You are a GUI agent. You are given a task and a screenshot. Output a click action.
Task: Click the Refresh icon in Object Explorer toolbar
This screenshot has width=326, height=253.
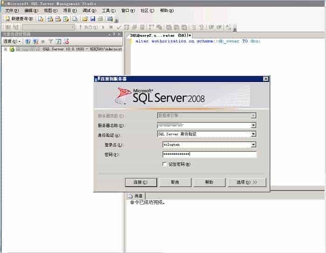[59, 41]
